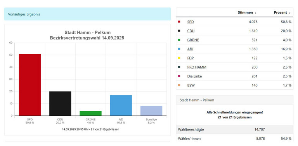Open the CDU party link
The width and height of the screenshot is (298, 146).
(191, 31)
